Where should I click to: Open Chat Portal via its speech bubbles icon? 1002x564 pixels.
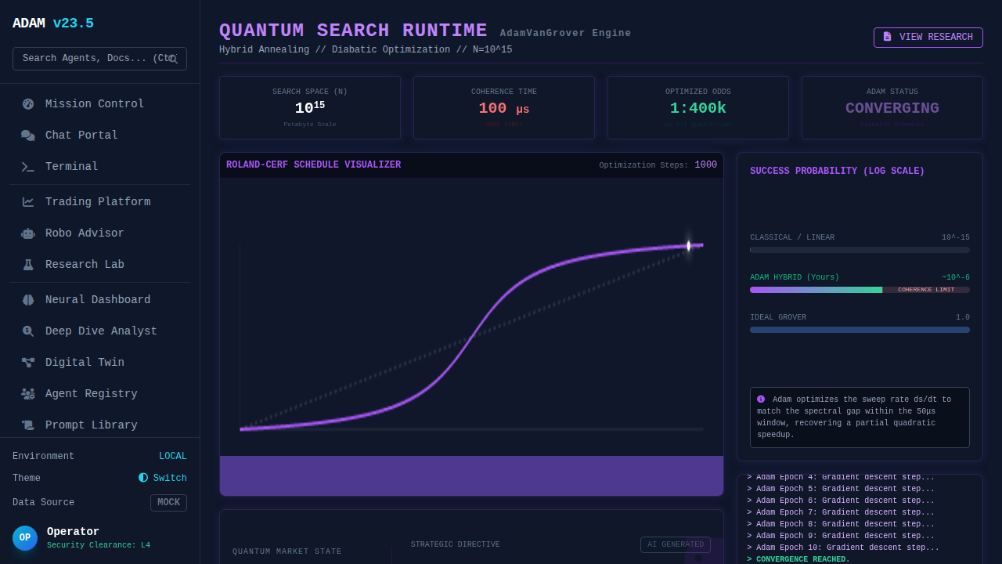click(28, 136)
